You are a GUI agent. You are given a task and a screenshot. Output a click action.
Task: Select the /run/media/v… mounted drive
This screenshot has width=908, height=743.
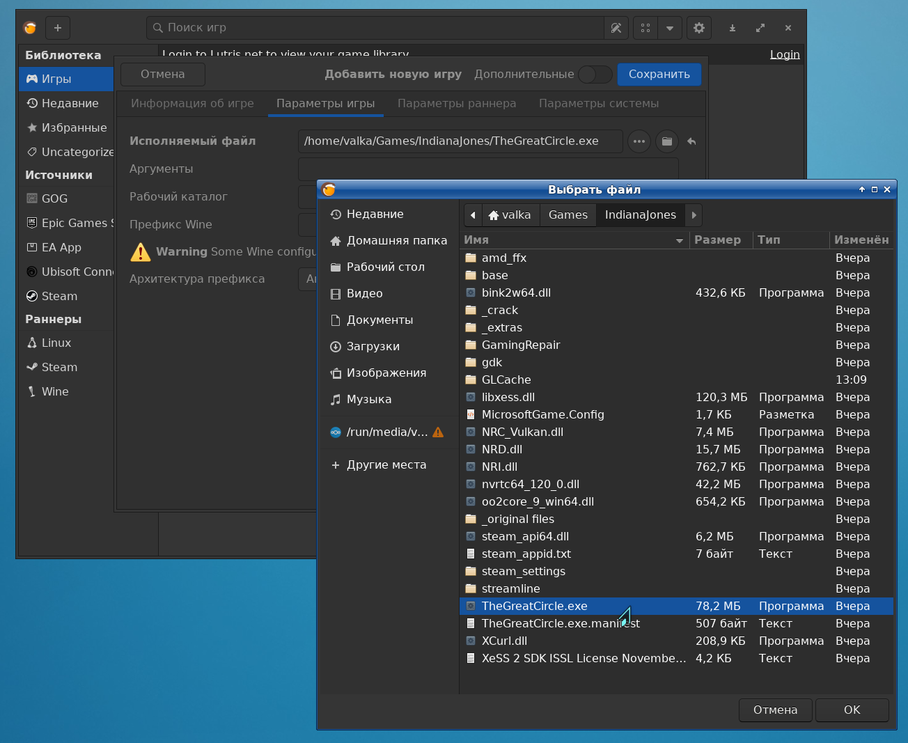pos(389,432)
